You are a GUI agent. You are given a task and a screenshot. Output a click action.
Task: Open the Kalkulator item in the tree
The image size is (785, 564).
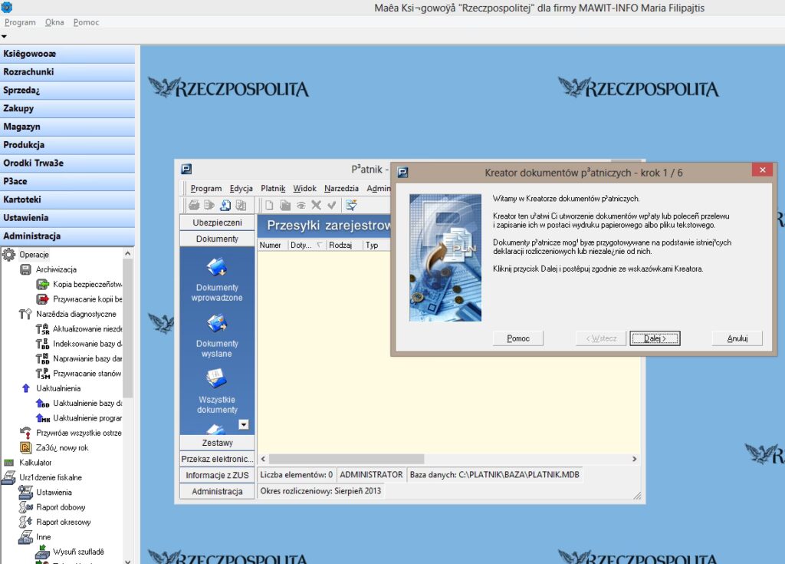pyautogui.click(x=35, y=463)
